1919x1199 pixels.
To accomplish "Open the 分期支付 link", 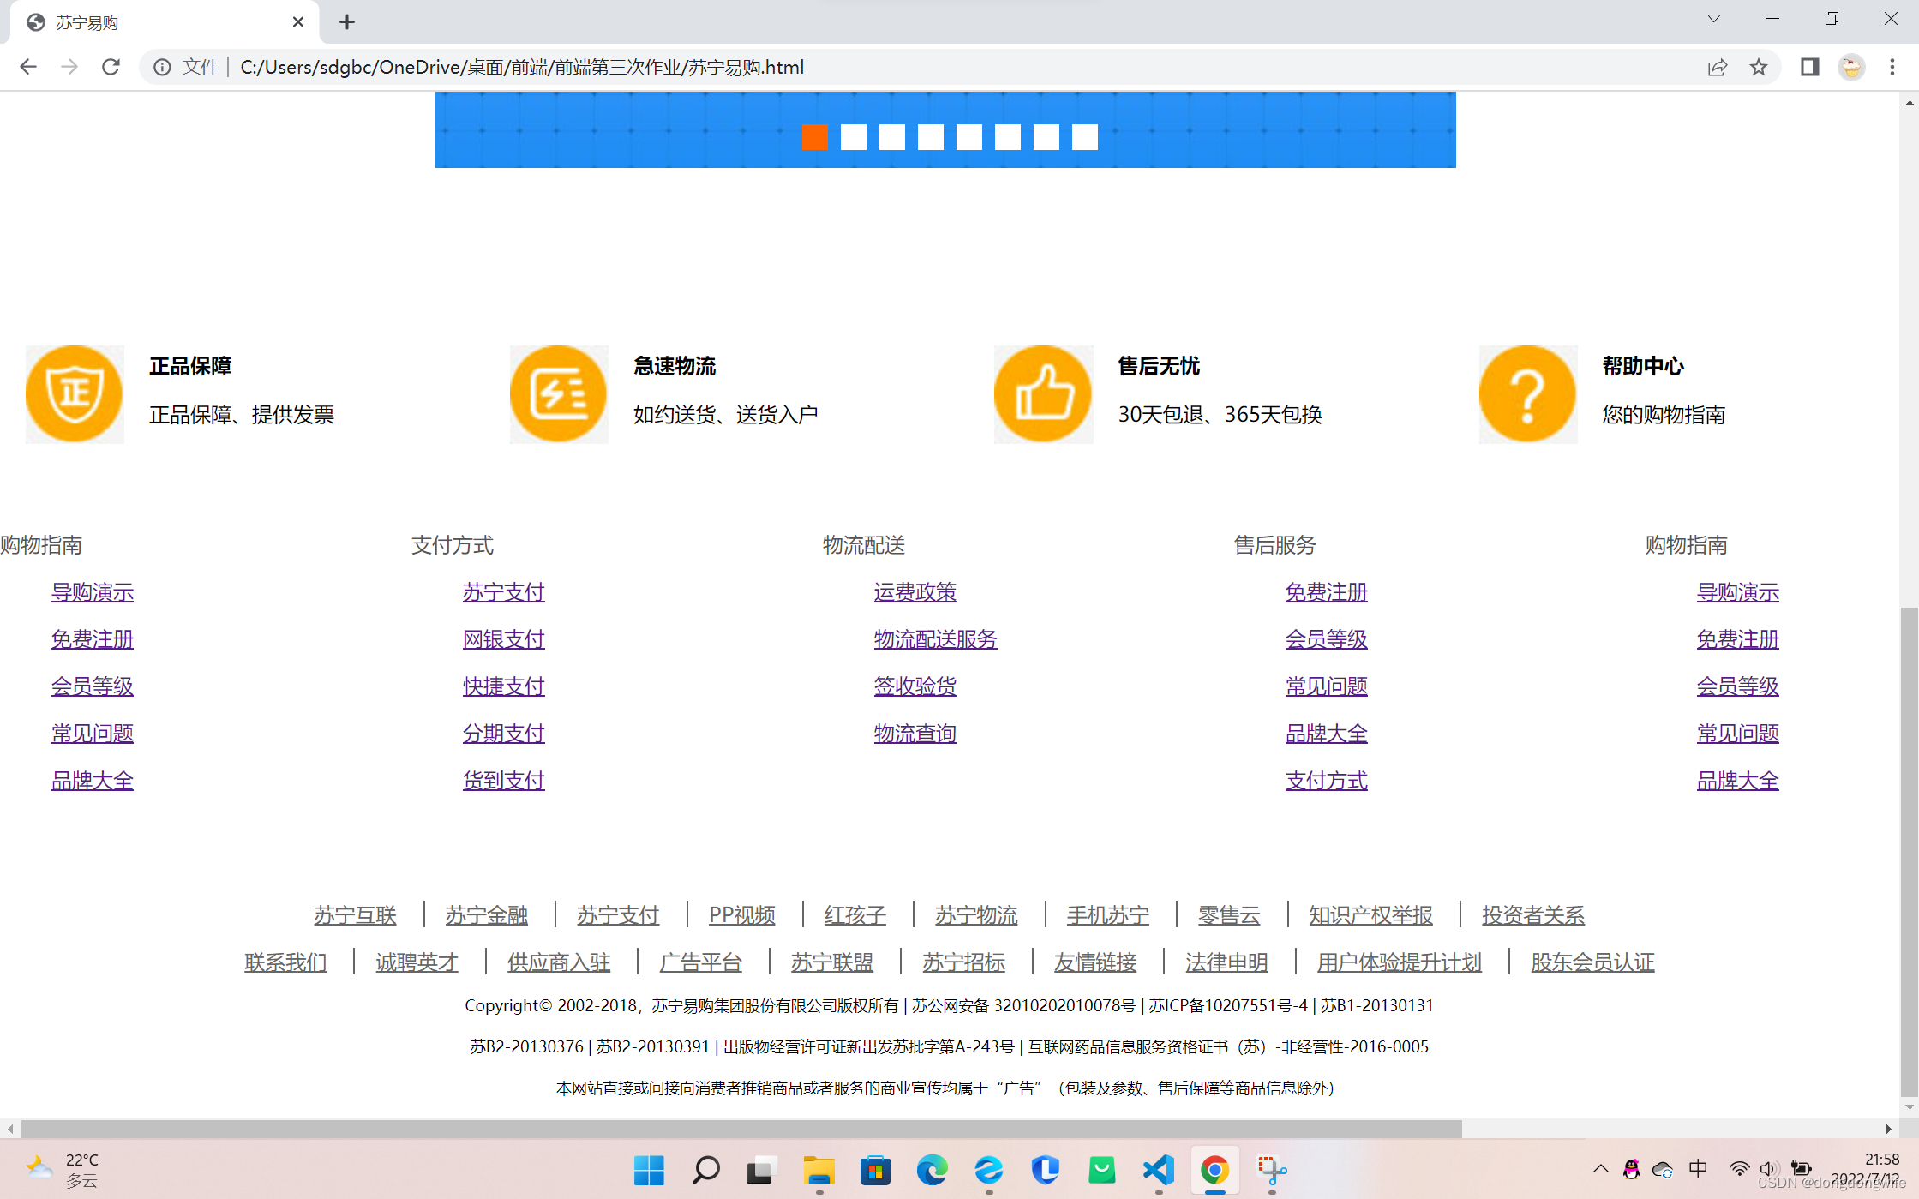I will (504, 734).
